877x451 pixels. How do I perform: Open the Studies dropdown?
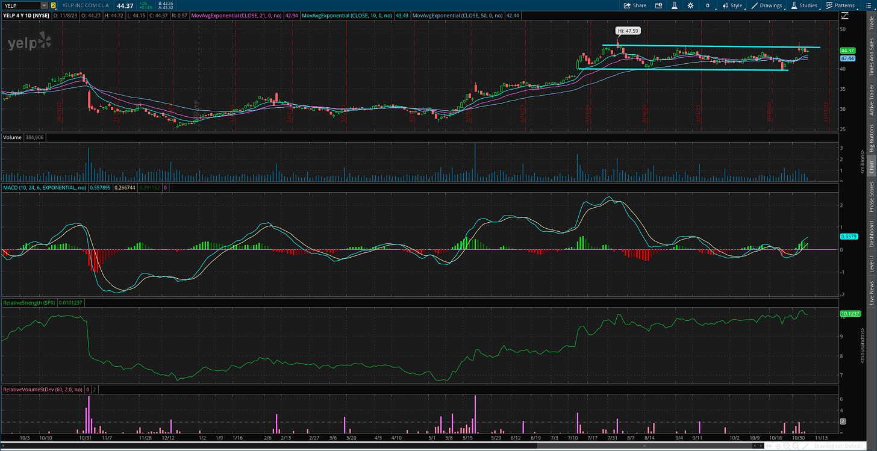tap(804, 5)
